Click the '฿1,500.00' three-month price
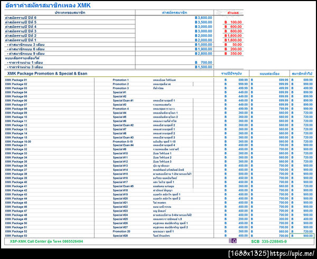 pos(203,67)
